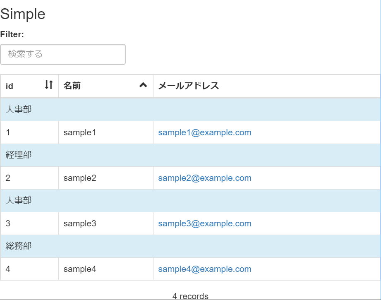Click the id column sort arrows icon
This screenshot has width=381, height=300.
tap(48, 84)
